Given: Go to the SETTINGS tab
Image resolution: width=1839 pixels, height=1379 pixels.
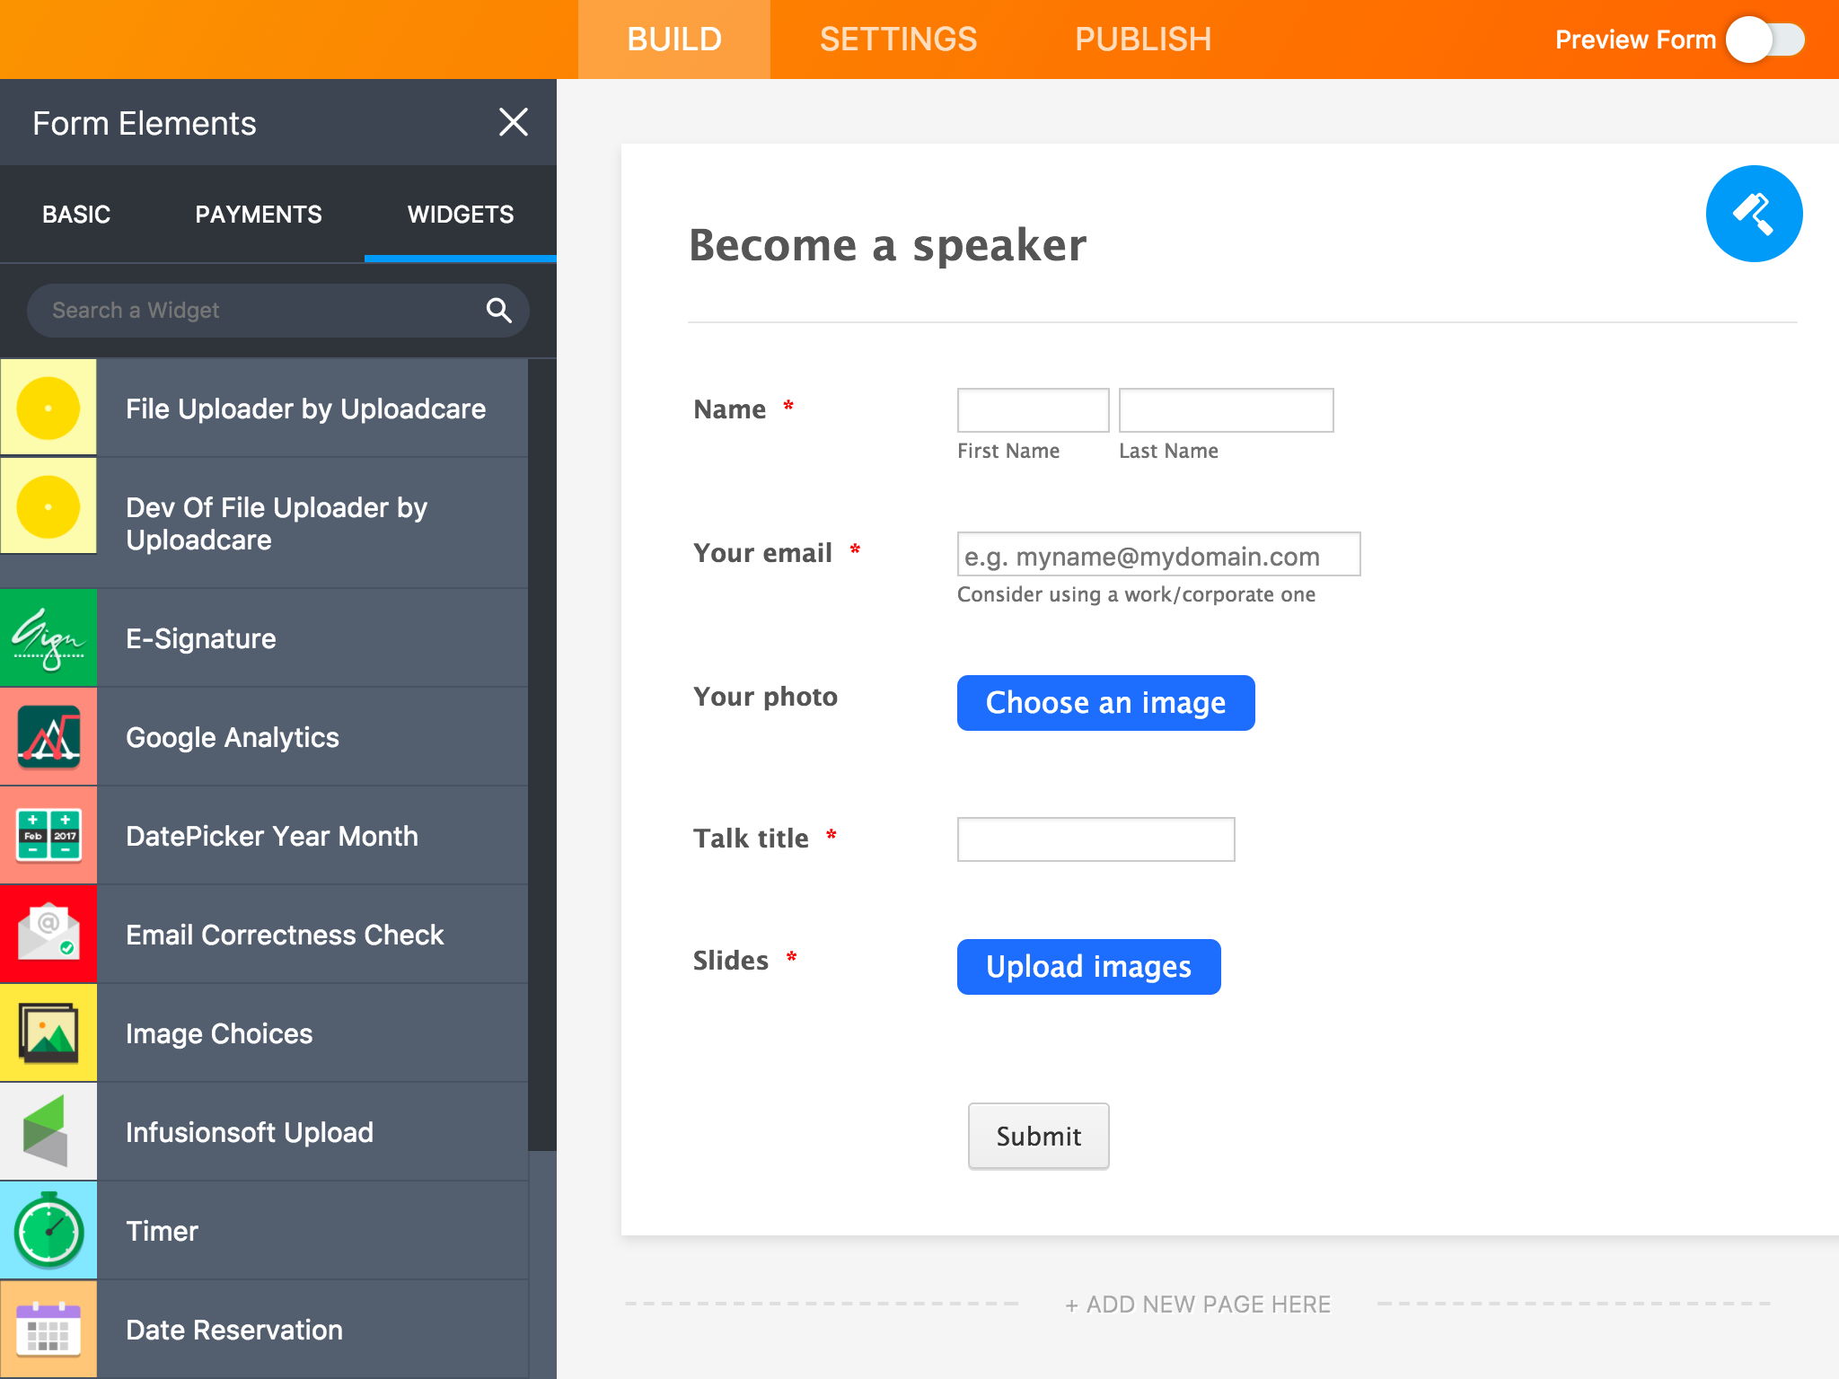Looking at the screenshot, I should click(x=898, y=40).
